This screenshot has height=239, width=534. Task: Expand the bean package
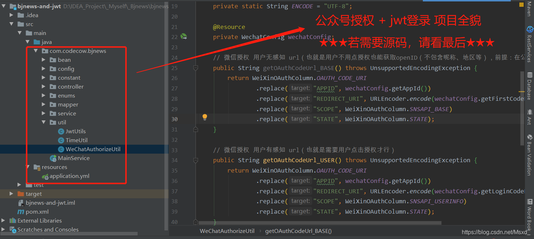44,60
